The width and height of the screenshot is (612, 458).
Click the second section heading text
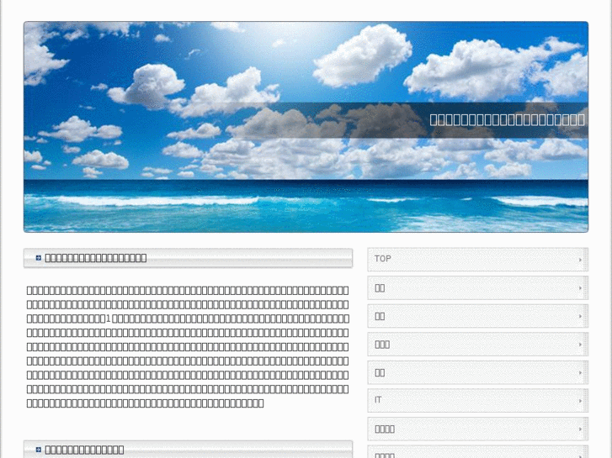pos(84,450)
